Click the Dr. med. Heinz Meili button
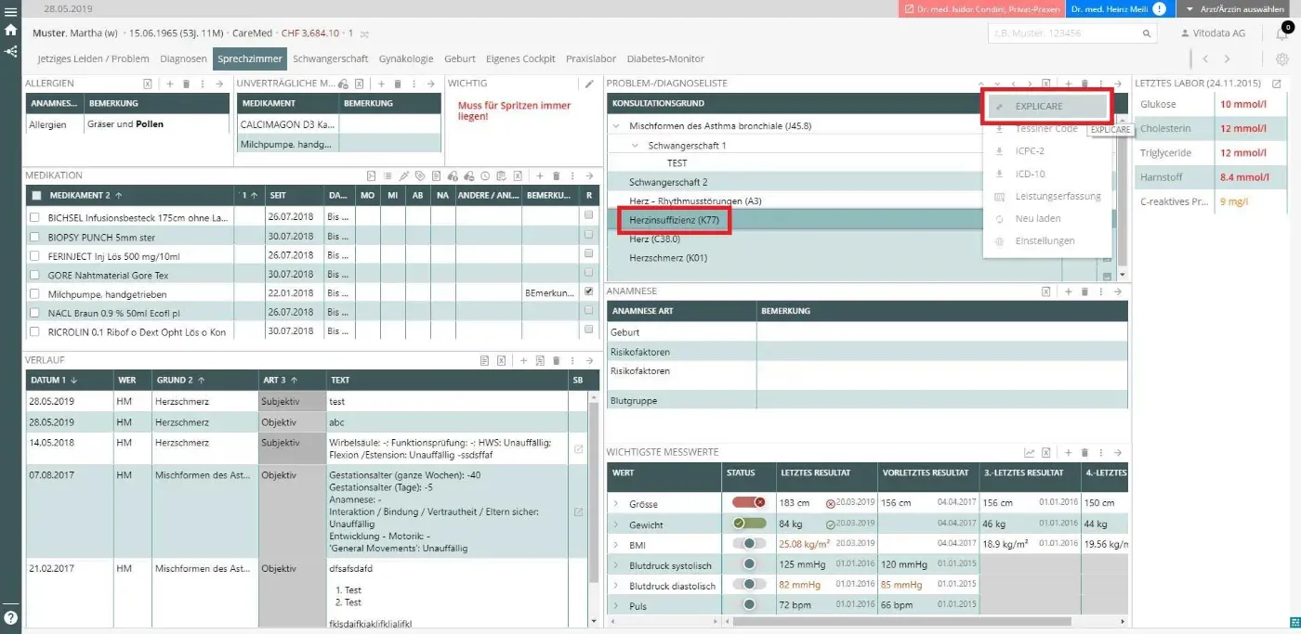Viewport: 1301px width, 634px height. 1119,8
